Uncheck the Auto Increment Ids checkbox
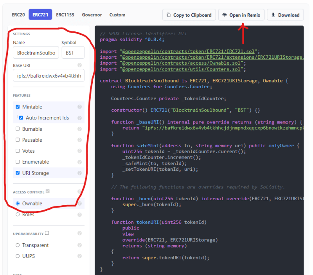Viewport: 313px width, 275px height. pos(21,118)
